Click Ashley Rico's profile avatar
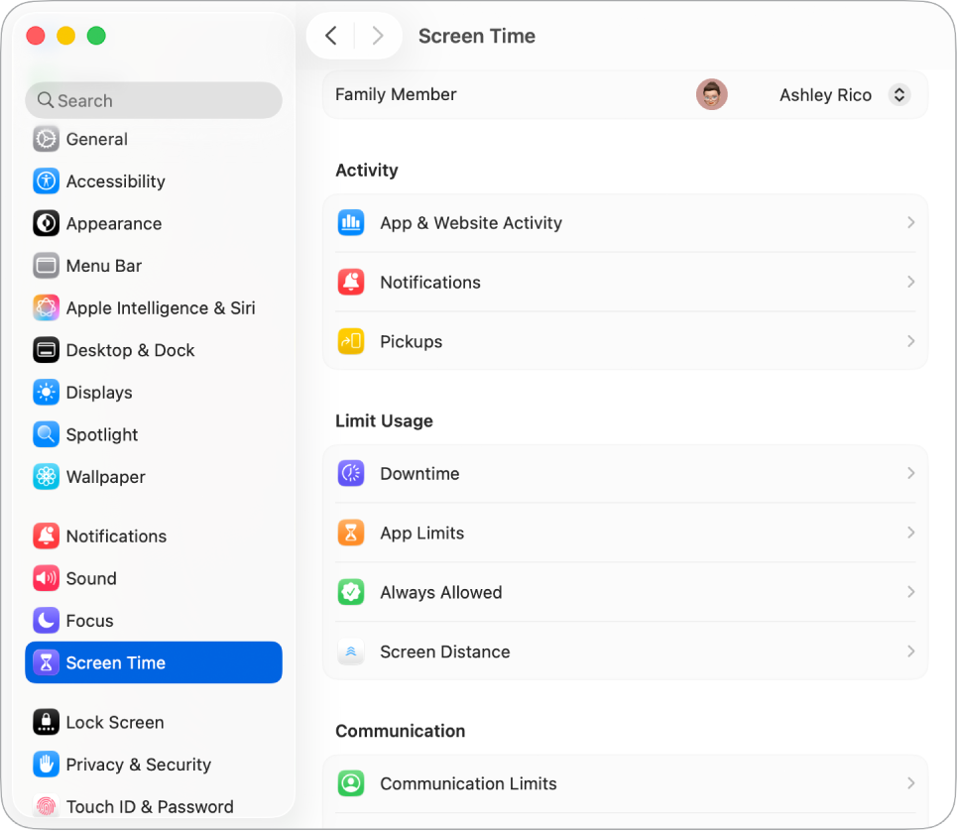The image size is (958, 831). pos(711,94)
